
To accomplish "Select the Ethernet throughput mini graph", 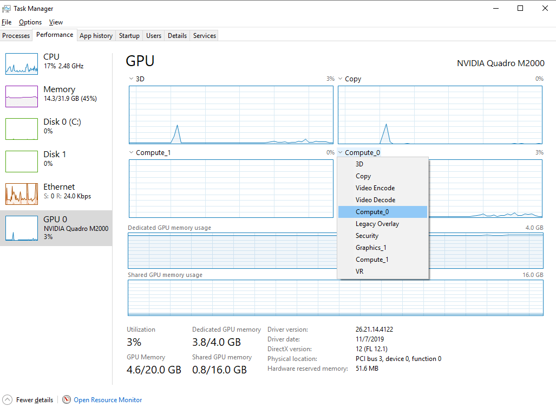I will (x=22, y=194).
